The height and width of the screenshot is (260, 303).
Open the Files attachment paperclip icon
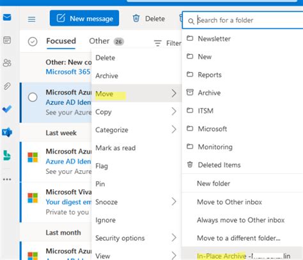7,86
